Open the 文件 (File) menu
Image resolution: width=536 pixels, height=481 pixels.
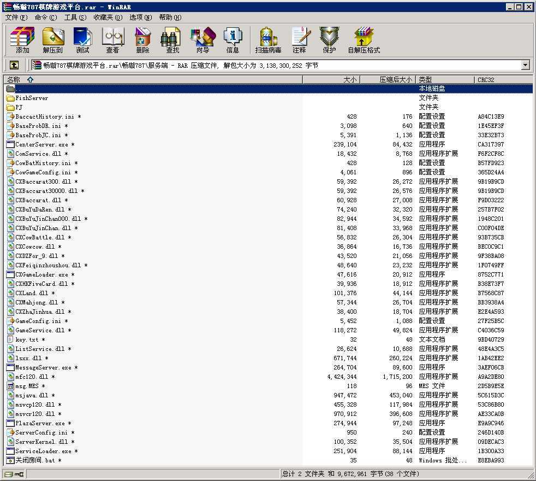[16, 17]
